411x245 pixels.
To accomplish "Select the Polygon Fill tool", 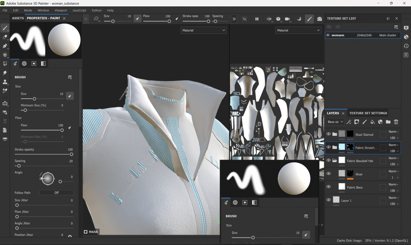I will point(5,55).
